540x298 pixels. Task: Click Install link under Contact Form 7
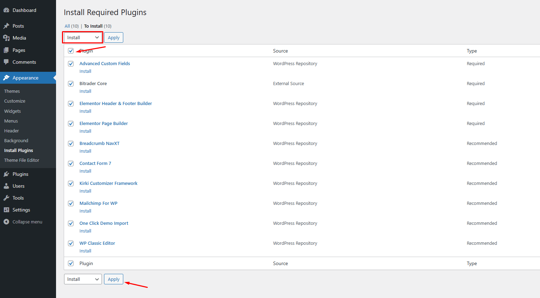85,171
